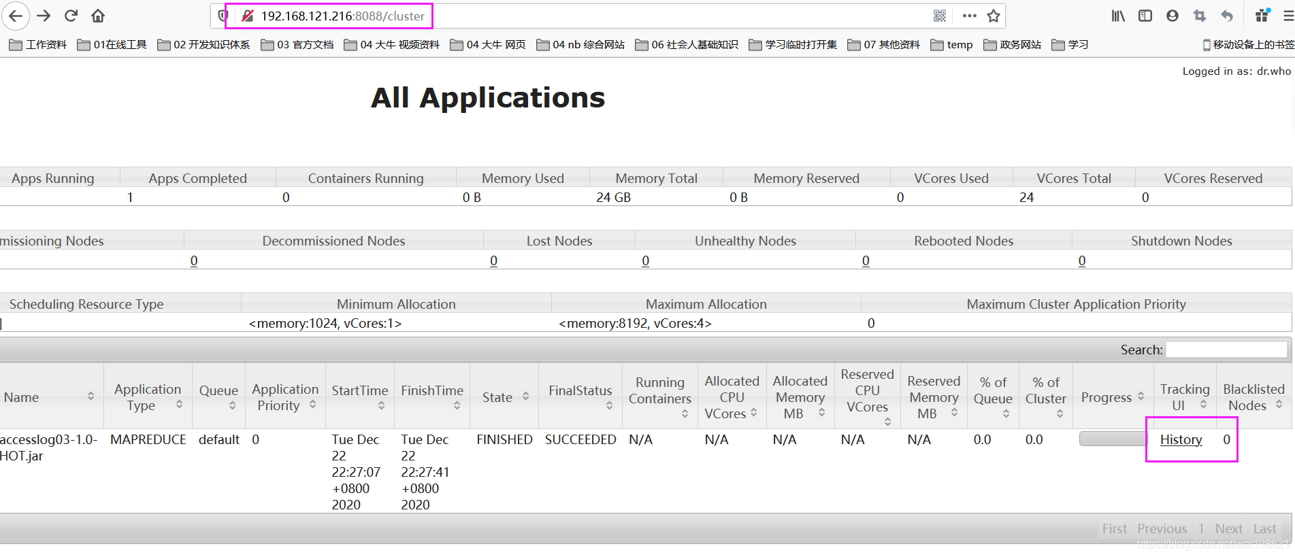
Task: Sort table by State column
Action: pyautogui.click(x=504, y=397)
